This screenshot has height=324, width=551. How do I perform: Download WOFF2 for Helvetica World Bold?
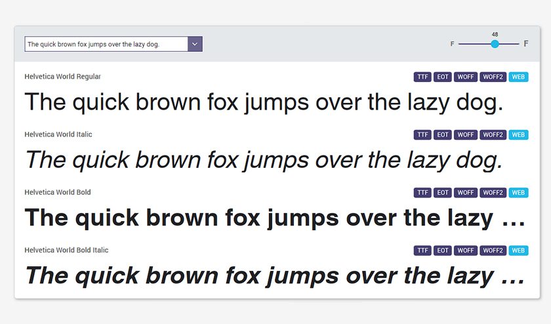point(493,193)
